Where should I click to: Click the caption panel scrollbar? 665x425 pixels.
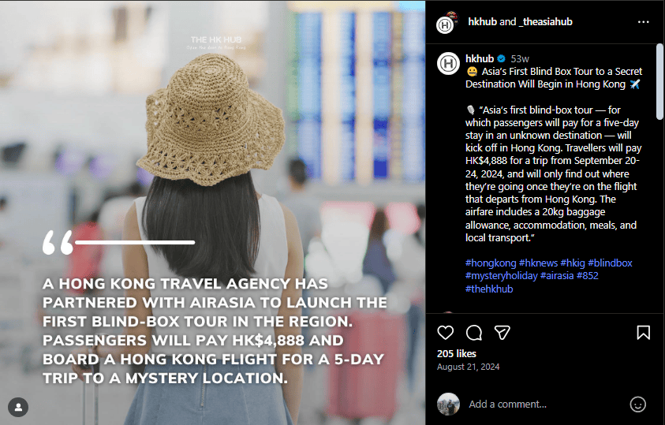tap(659, 81)
